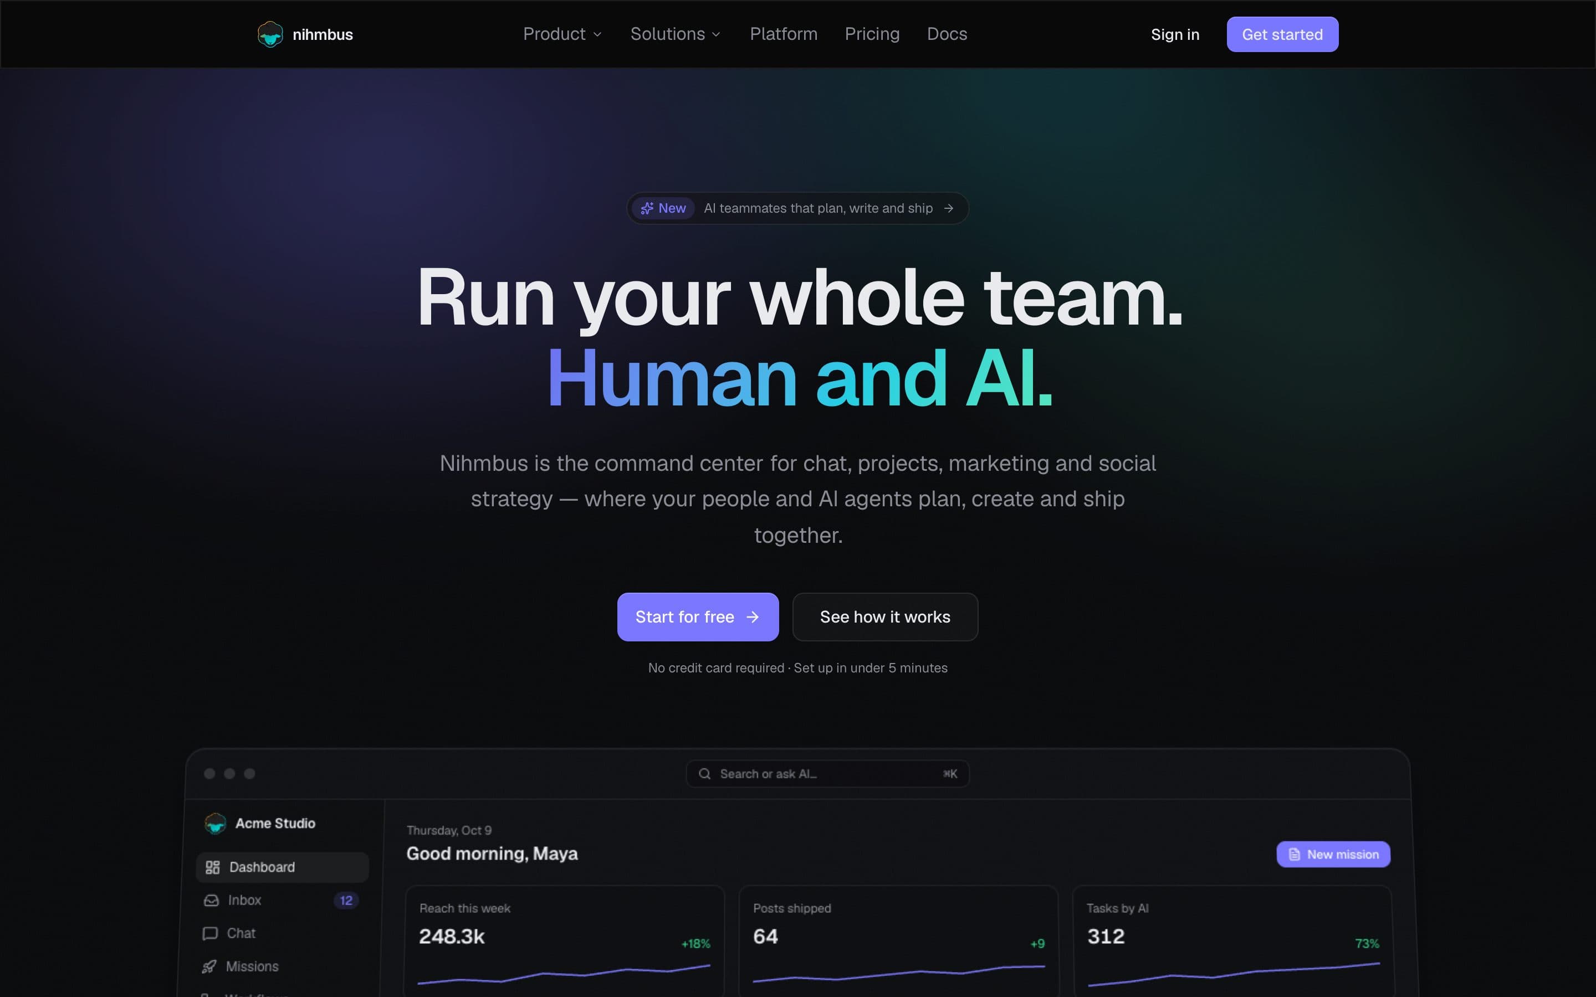Select Dashboard in the sidebar

click(282, 867)
